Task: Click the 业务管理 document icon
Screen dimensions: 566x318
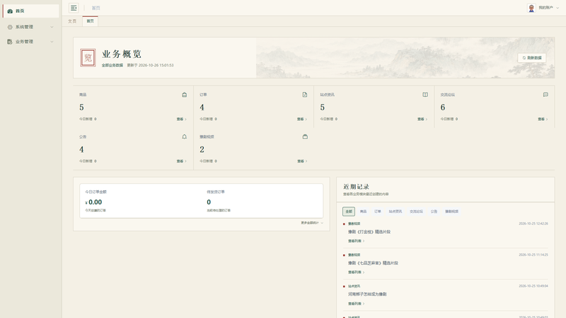Action: 10,42
